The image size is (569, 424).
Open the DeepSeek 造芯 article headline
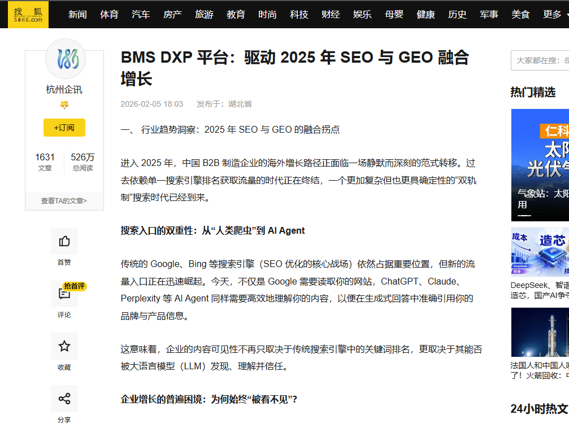click(x=540, y=290)
